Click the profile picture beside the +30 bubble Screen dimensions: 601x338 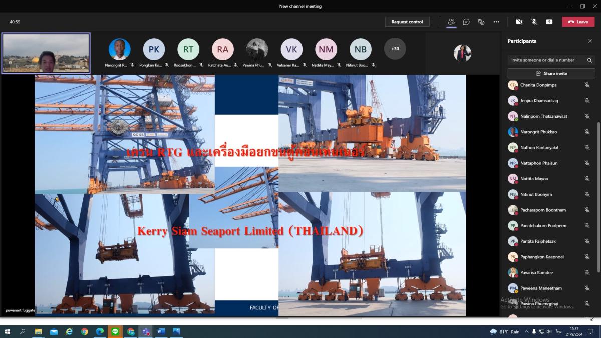click(x=463, y=53)
